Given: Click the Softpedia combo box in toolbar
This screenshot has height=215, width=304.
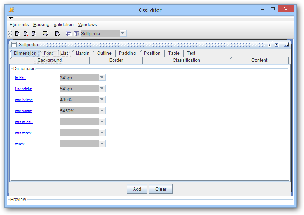Looking at the screenshot, I should pyautogui.click(x=104, y=33).
